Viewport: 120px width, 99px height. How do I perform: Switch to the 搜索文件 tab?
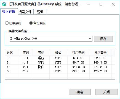tap(25, 12)
